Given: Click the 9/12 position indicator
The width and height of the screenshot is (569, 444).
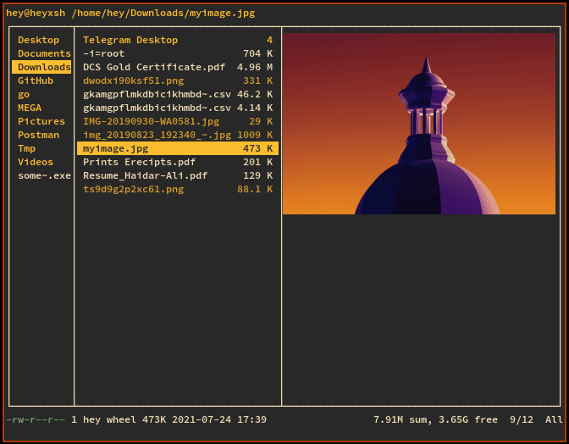Looking at the screenshot, I should click(x=522, y=419).
